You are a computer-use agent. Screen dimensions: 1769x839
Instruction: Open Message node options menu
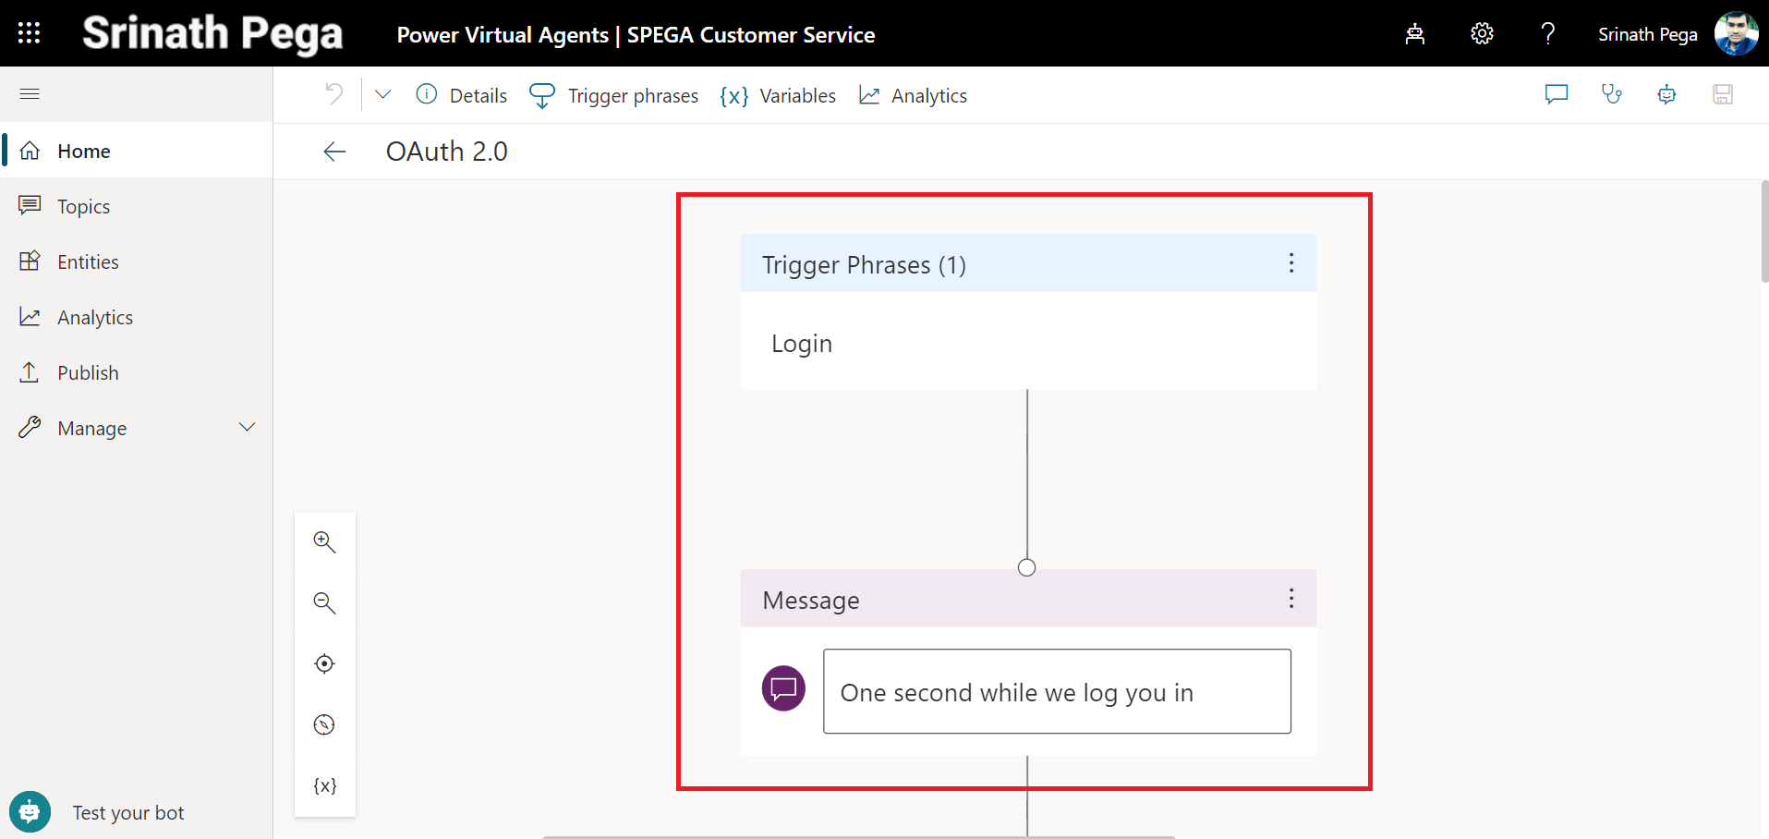pyautogui.click(x=1290, y=599)
